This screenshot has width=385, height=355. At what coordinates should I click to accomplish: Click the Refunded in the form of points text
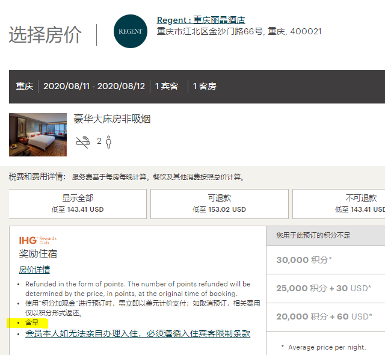[x=138, y=289]
